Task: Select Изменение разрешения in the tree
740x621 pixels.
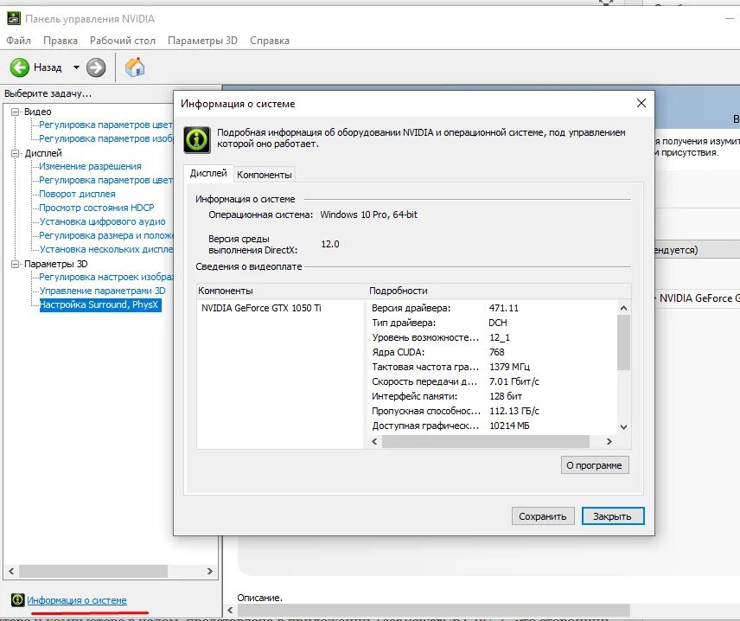Action: point(90,166)
